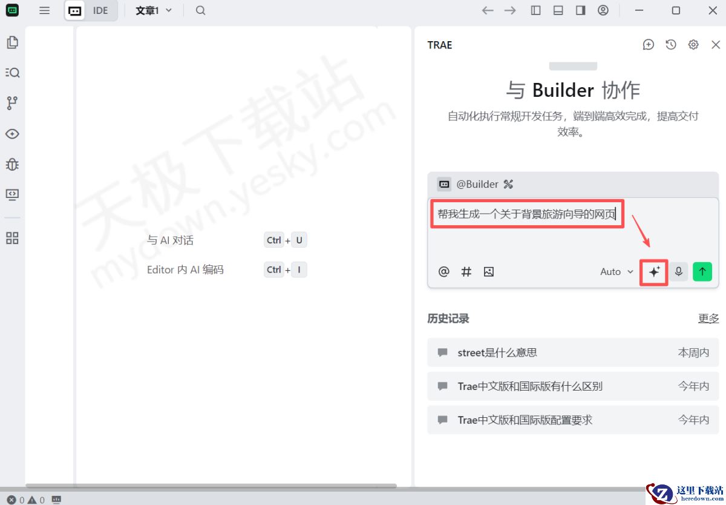The height and width of the screenshot is (505, 726).
Task: Open the chat history clock icon
Action: (x=671, y=45)
